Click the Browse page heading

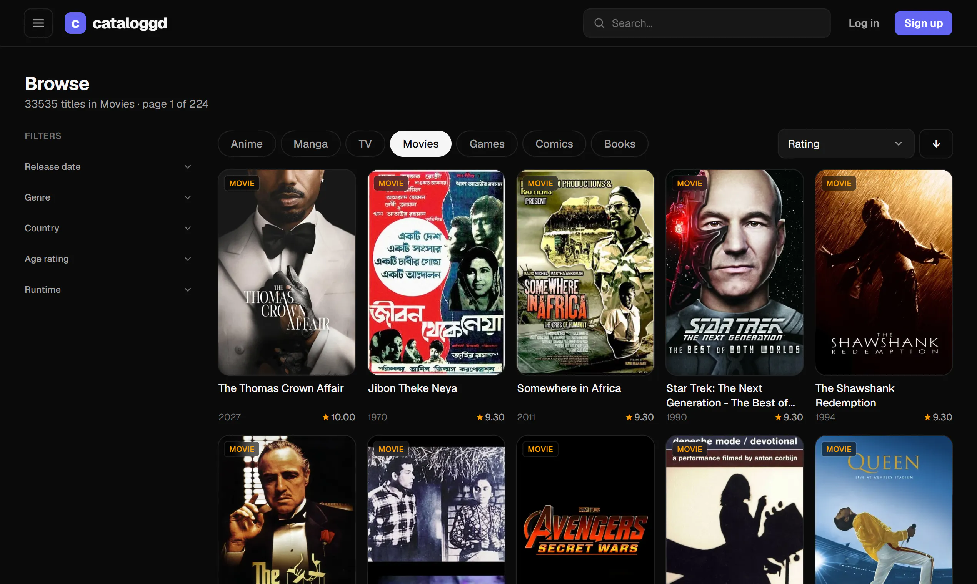[x=57, y=83]
